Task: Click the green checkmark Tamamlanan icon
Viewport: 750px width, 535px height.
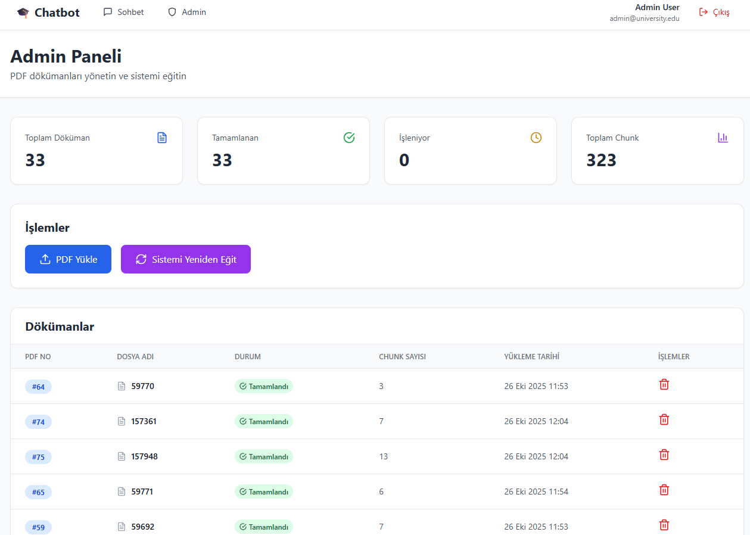Action: (349, 138)
